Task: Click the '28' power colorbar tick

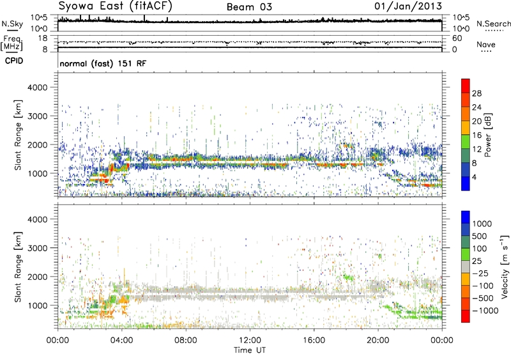Action: 477,93
